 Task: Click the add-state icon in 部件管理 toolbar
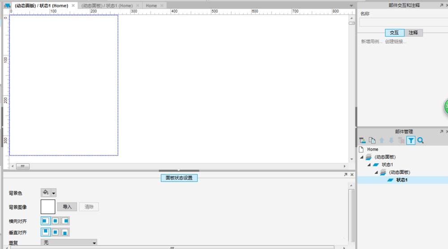coord(362,140)
